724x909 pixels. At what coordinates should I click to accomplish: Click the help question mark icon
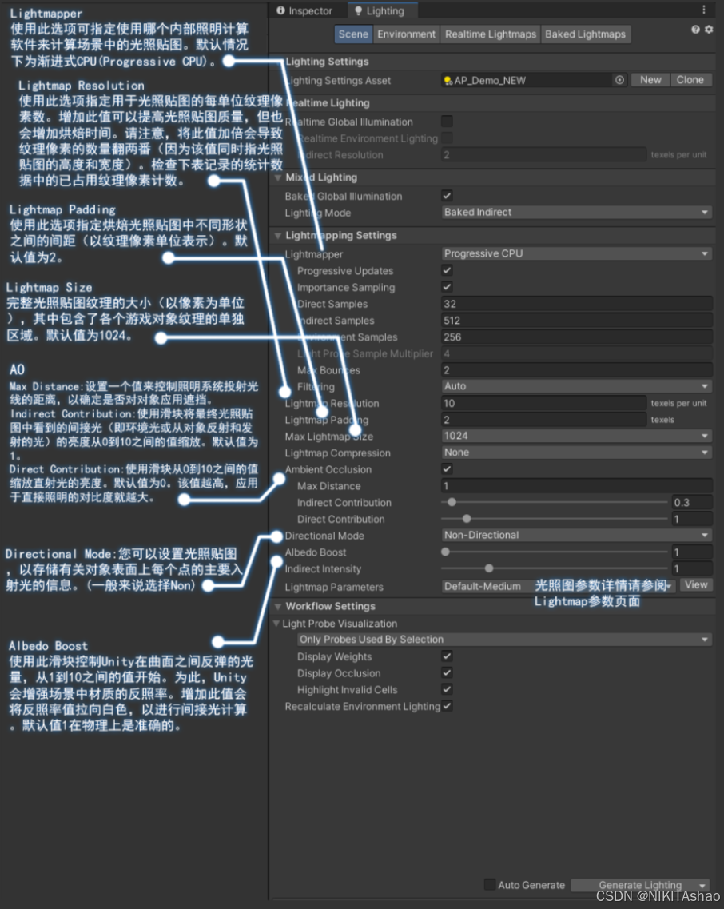694,28
